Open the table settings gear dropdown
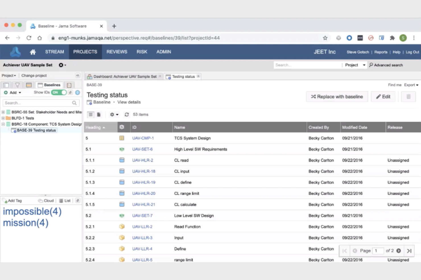 114,115
